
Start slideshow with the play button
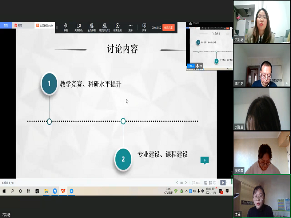(223, 183)
